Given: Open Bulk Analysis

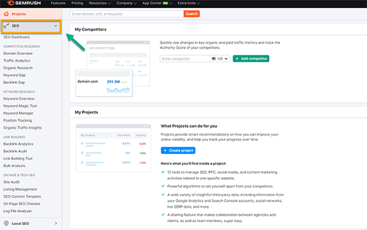Looking at the screenshot, I should [14, 166].
